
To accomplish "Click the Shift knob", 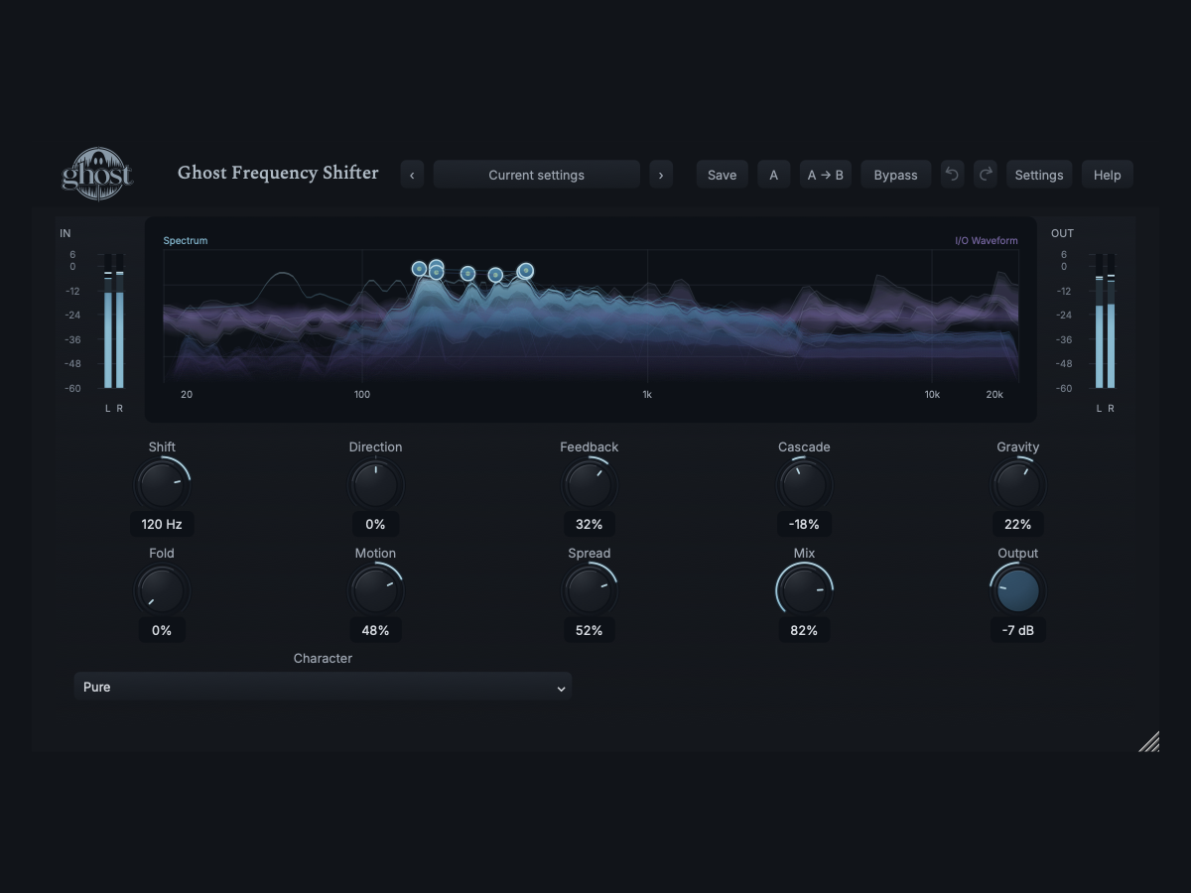I will coord(162,485).
